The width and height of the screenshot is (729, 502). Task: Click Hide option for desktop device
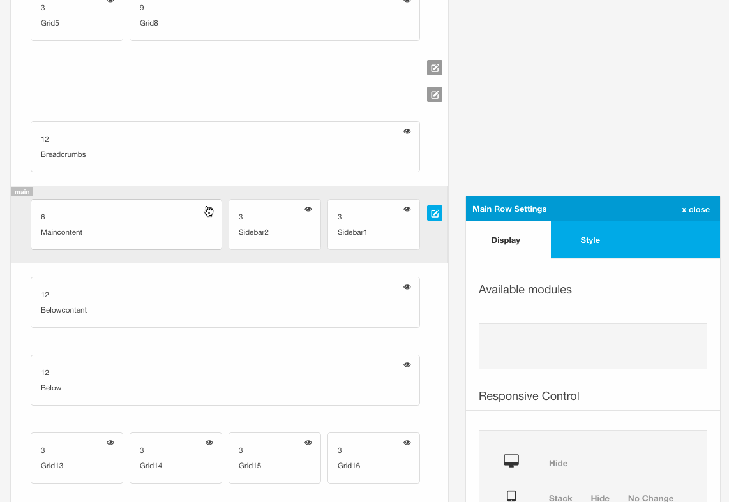point(558,464)
